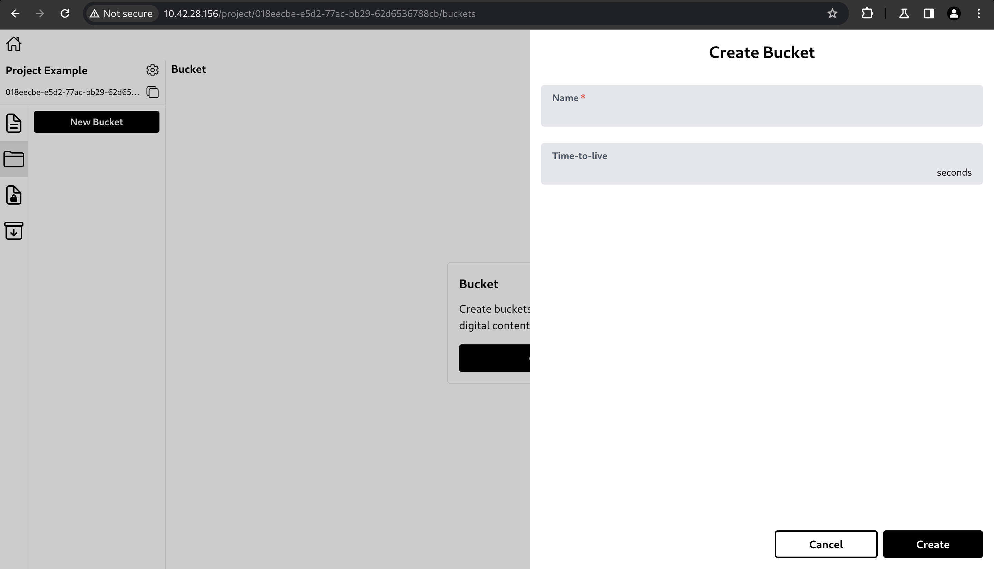This screenshot has height=569, width=994.
Task: Navigate back with the arrow
Action: coord(16,13)
